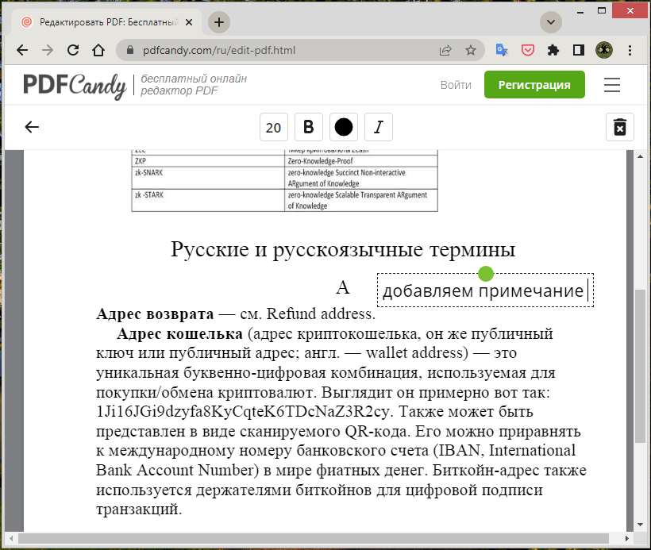
Task: Click the heading 'Русские и русскоязычные термины'
Action: click(343, 249)
